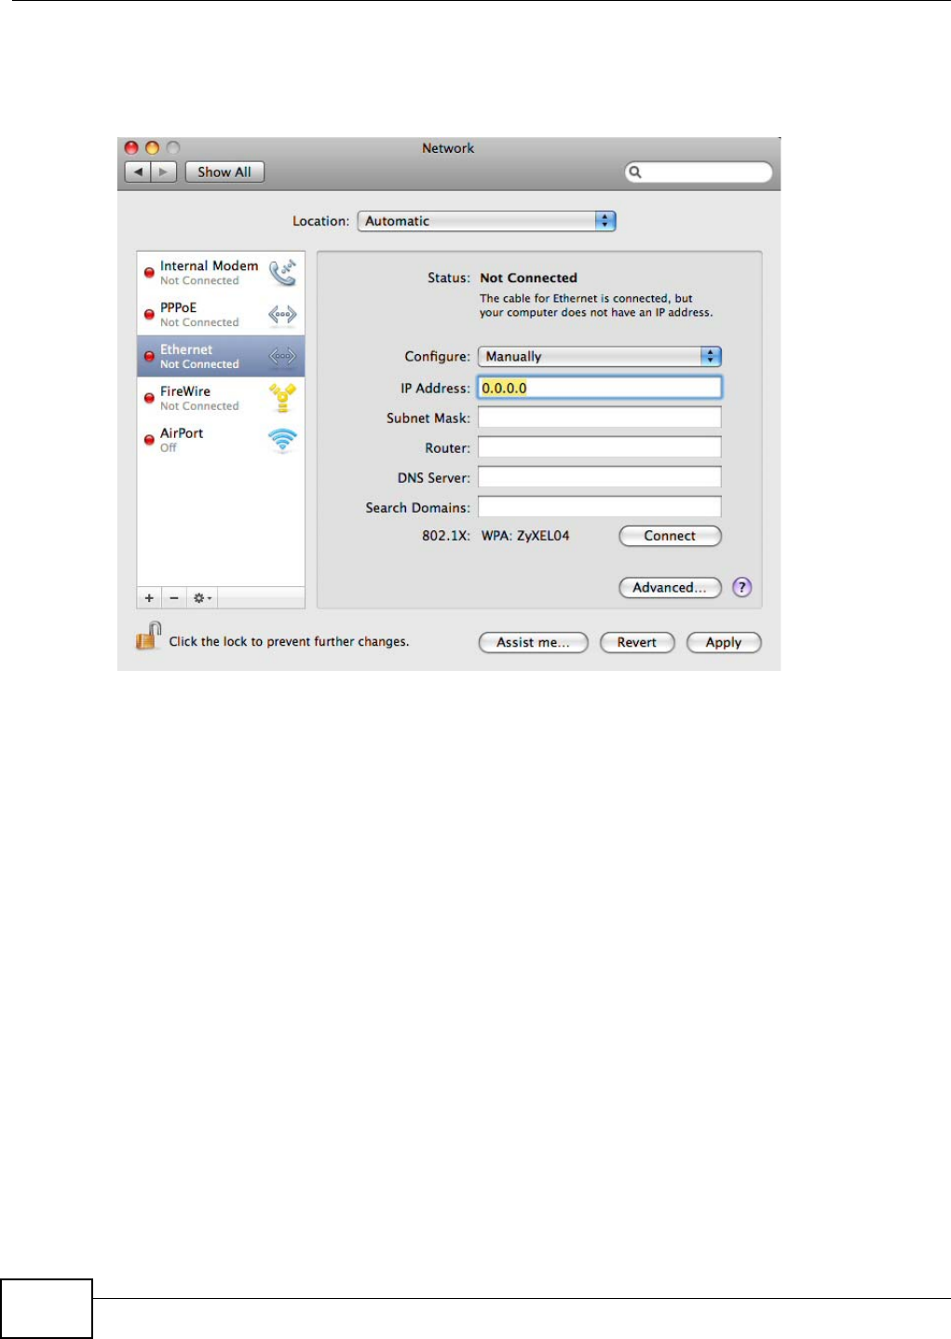Click the Revert button
Viewport: 951px width, 1339px height.
click(x=637, y=642)
